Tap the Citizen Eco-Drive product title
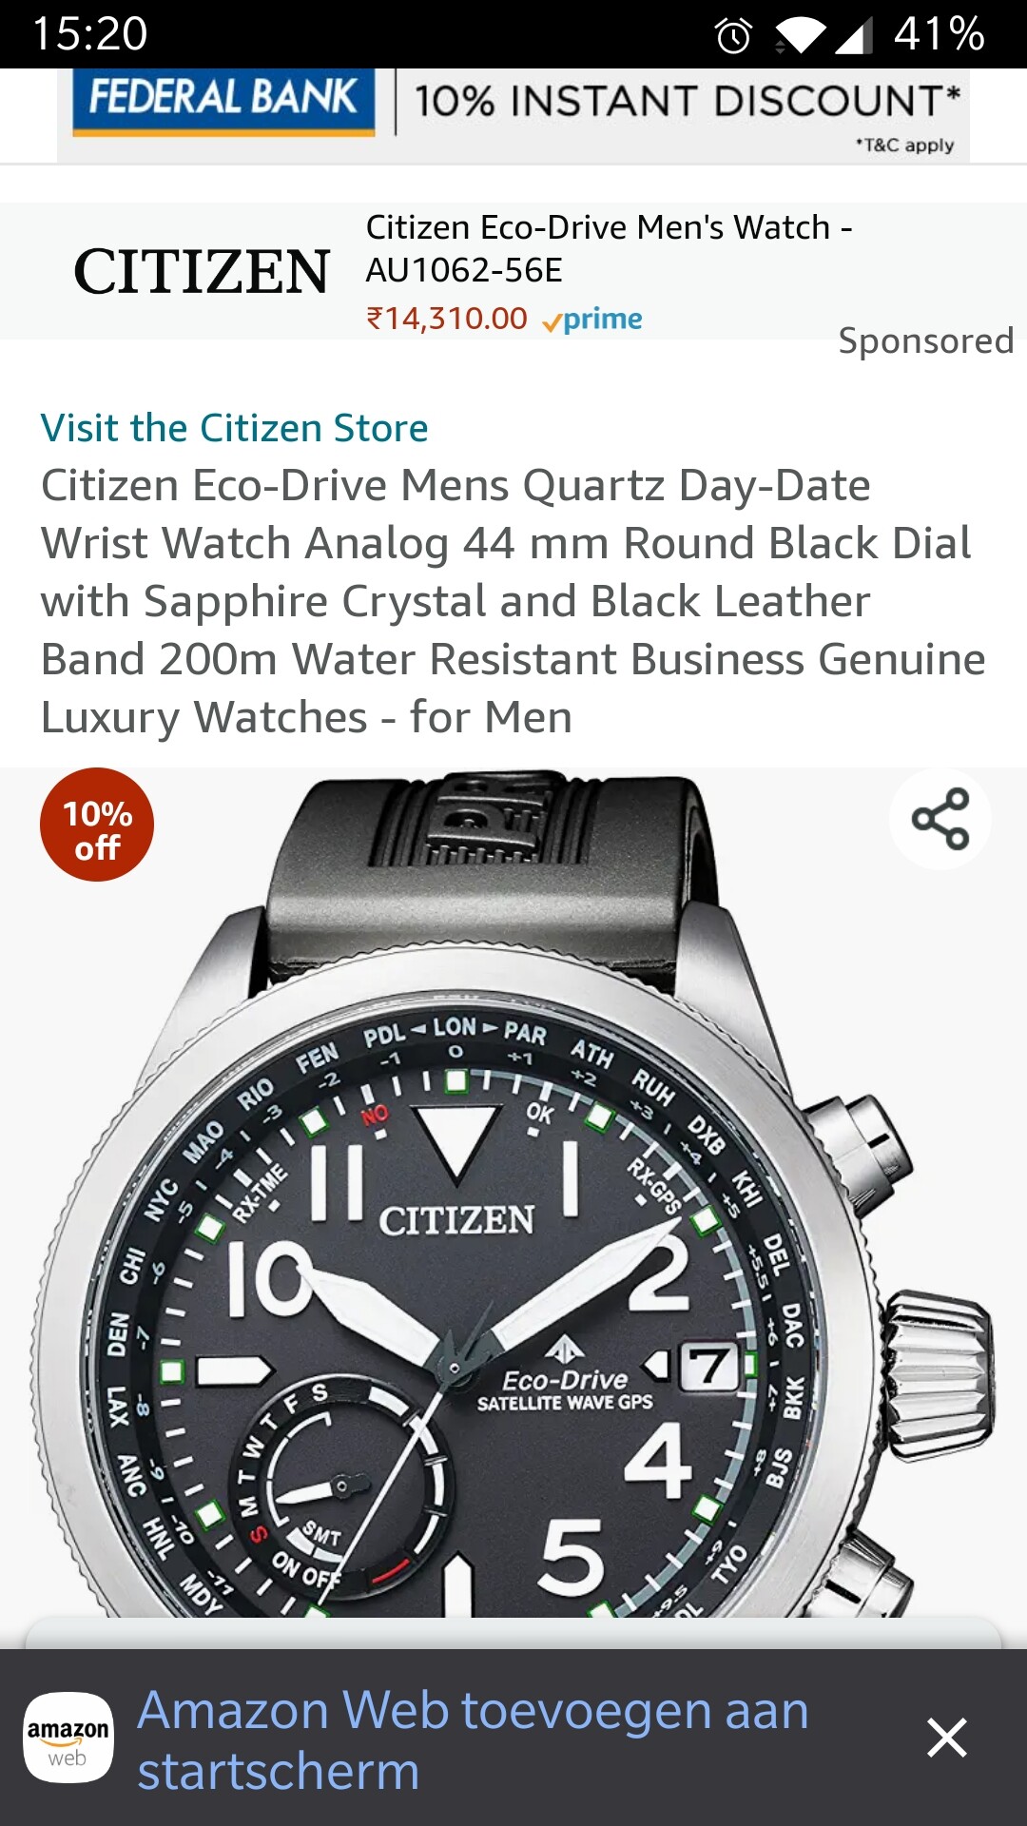 (513, 601)
